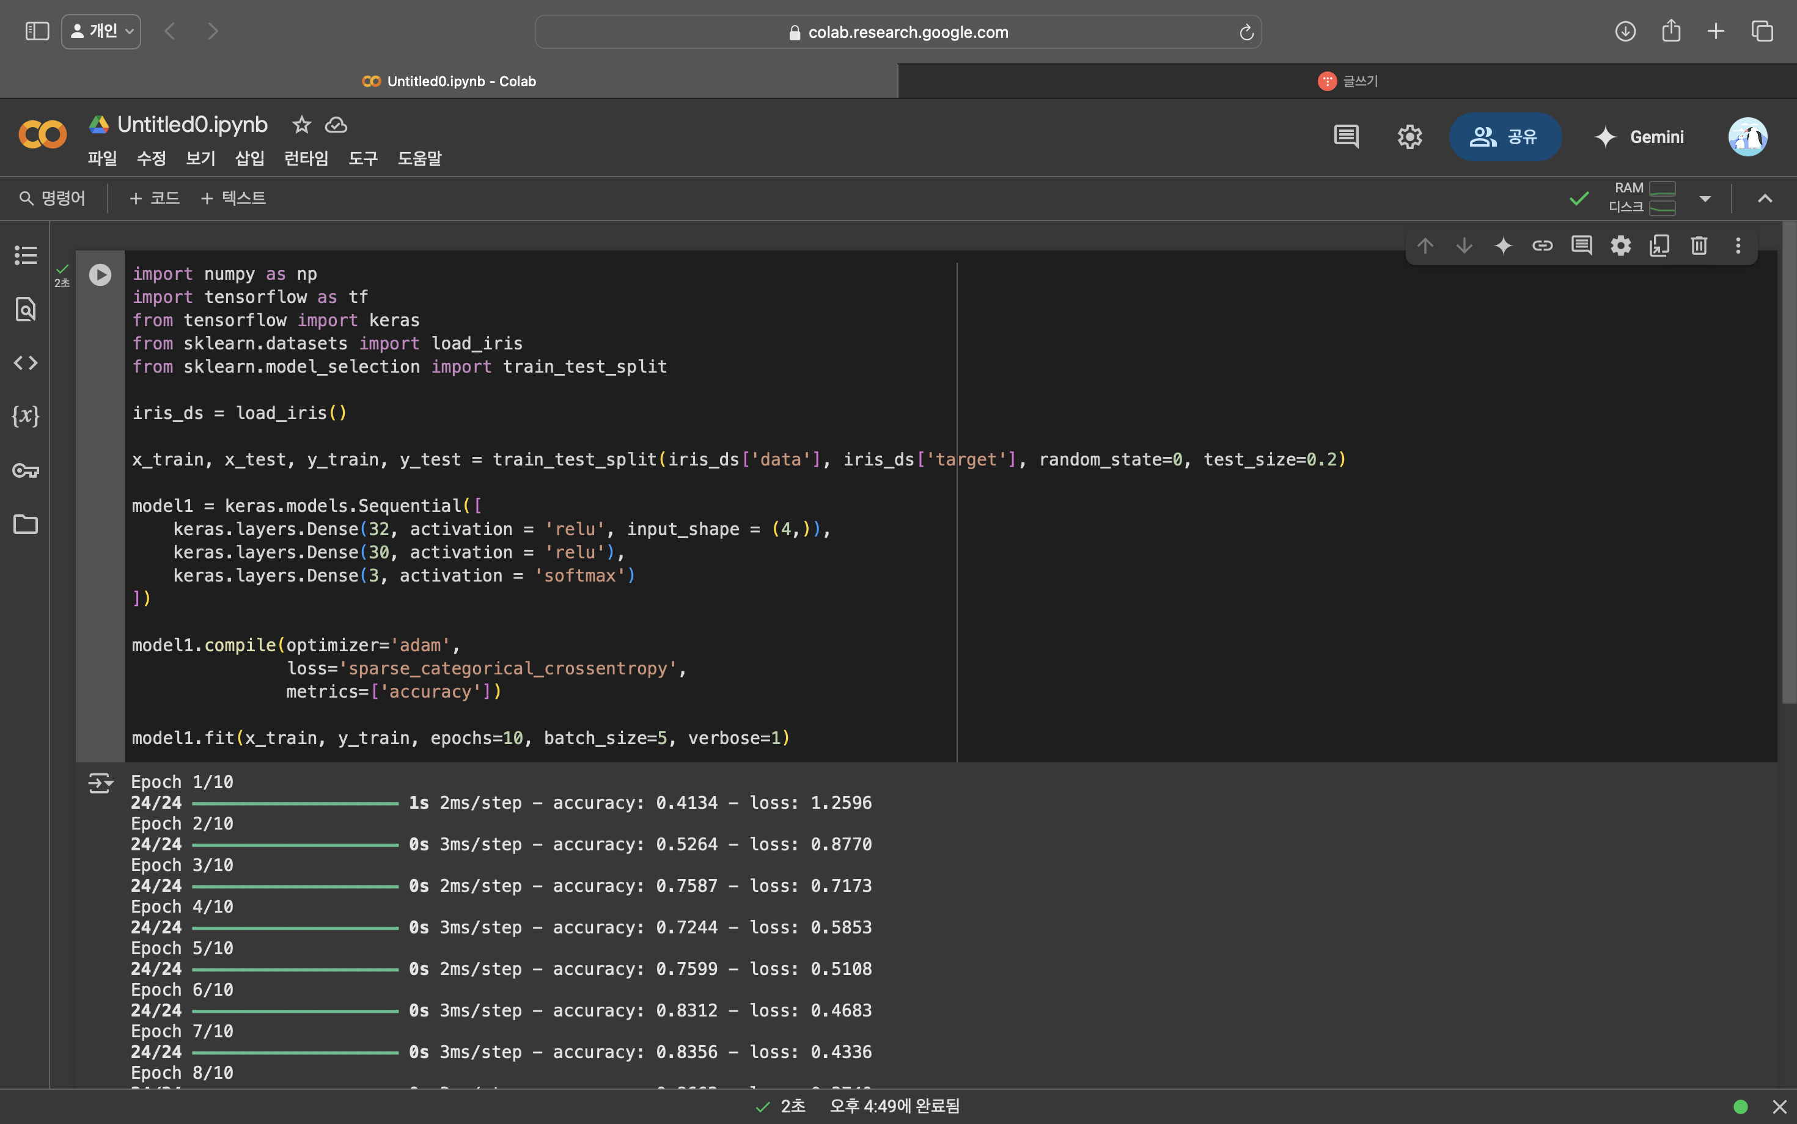The height and width of the screenshot is (1124, 1797).
Task: Toggle cell output display icon
Action: [100, 783]
